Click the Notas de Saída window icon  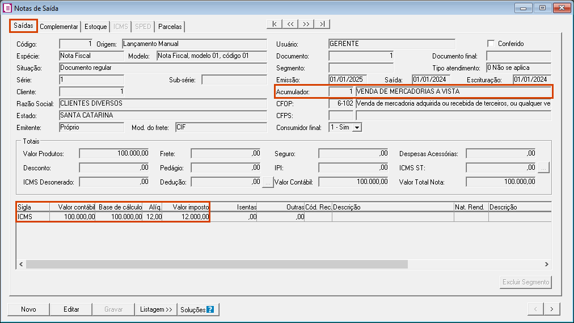[7, 9]
